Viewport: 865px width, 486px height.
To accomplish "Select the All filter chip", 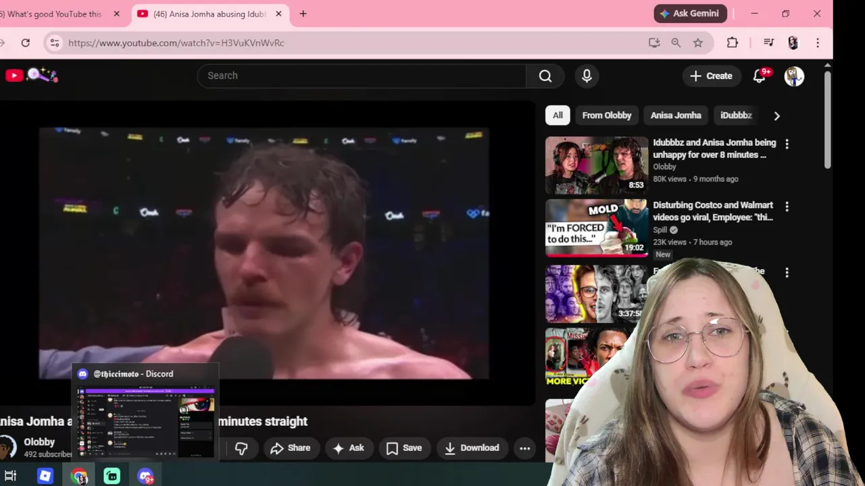I will (558, 115).
